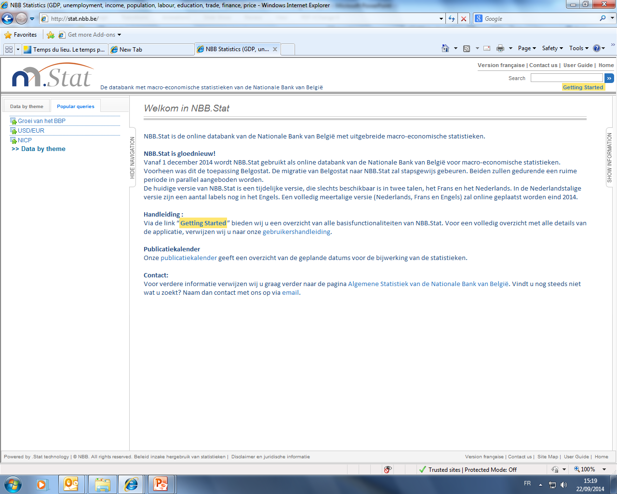Click the Groei van het BBP query icon
The height and width of the screenshot is (494, 617).
pyautogui.click(x=13, y=121)
